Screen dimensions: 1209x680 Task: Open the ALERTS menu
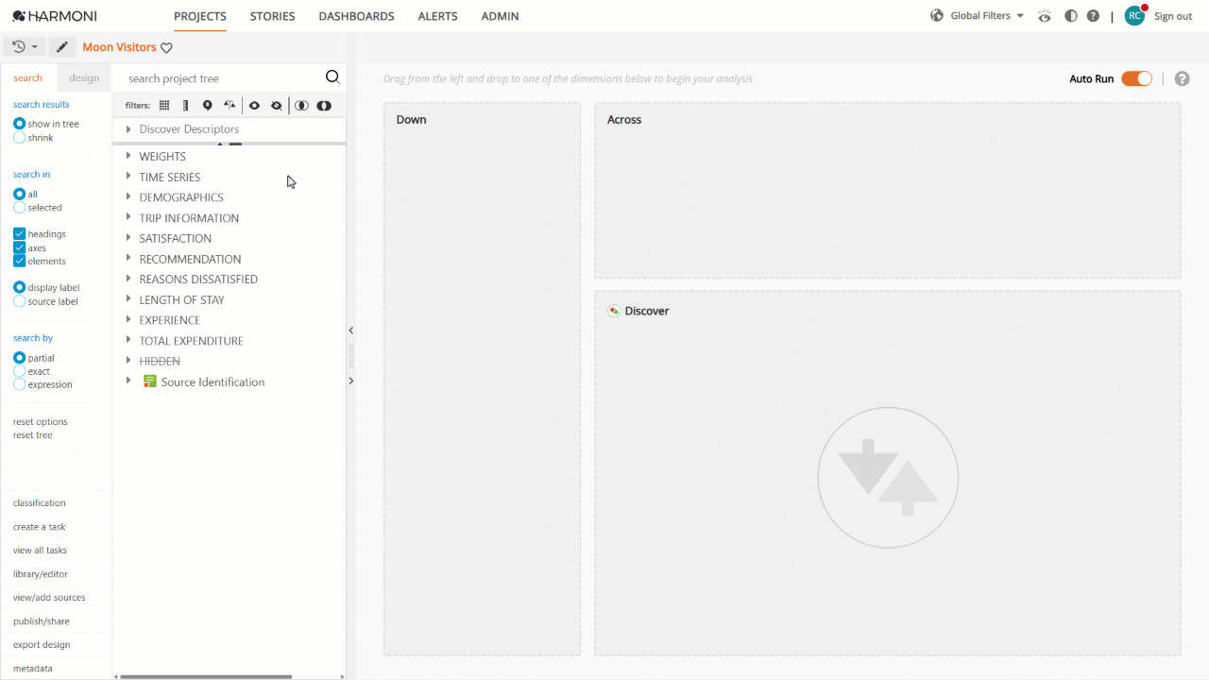coord(437,16)
